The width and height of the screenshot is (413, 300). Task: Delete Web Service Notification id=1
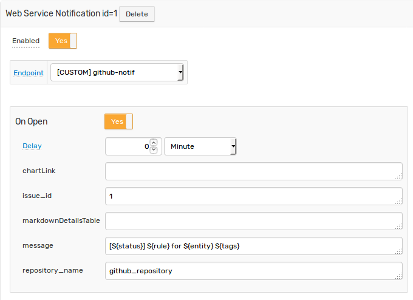click(x=137, y=14)
